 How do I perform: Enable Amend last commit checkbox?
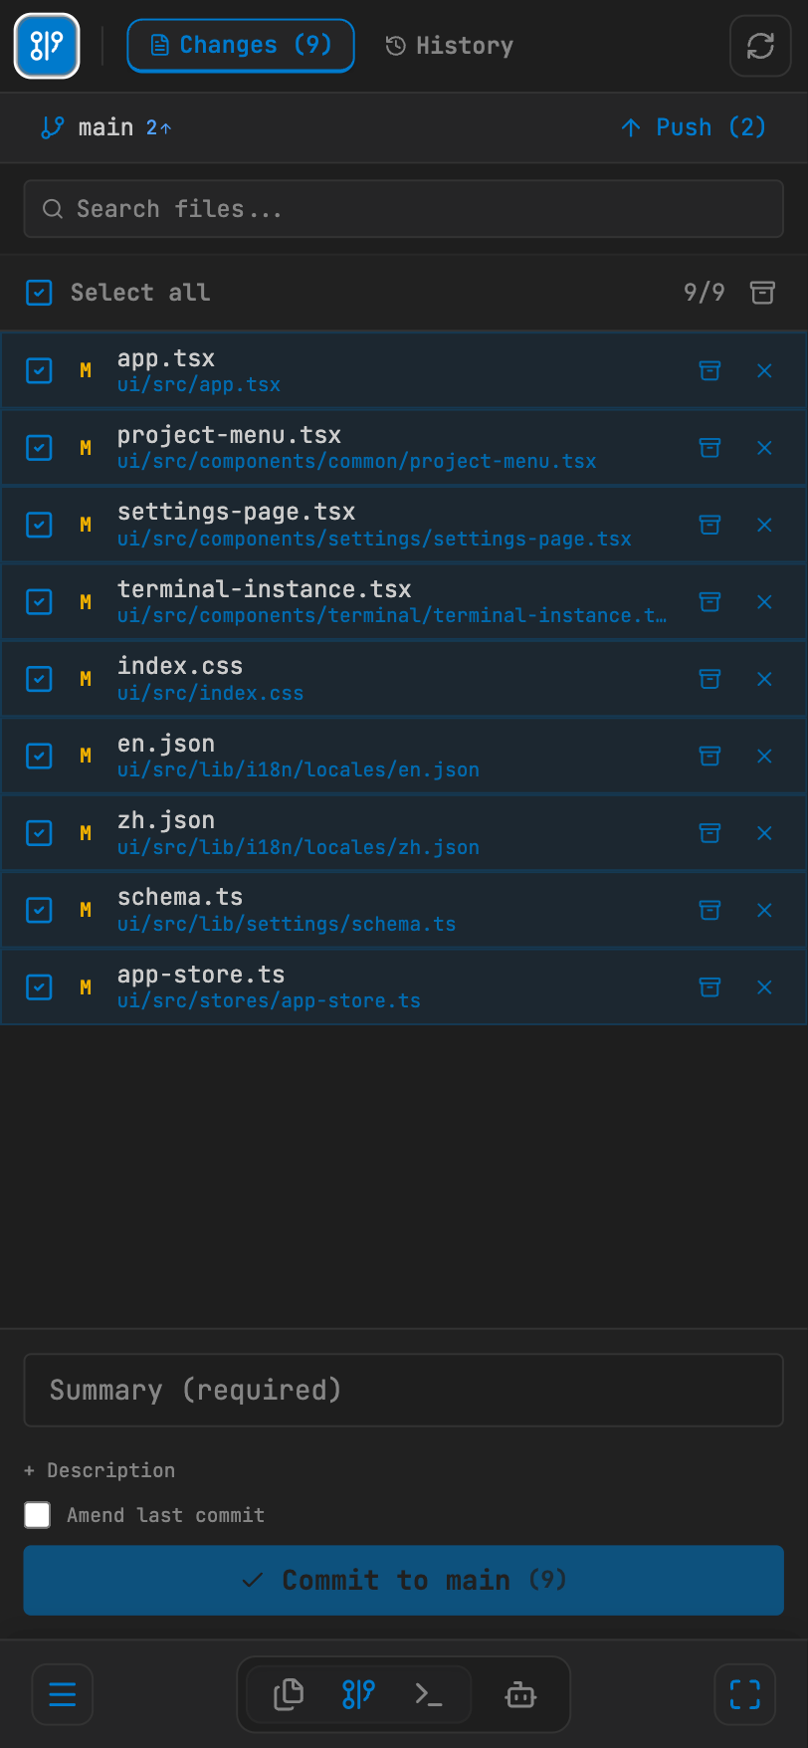pyautogui.click(x=38, y=1515)
